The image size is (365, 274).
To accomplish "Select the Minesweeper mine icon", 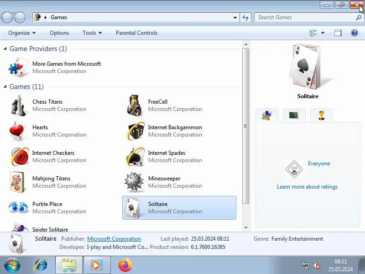I will [x=134, y=182].
